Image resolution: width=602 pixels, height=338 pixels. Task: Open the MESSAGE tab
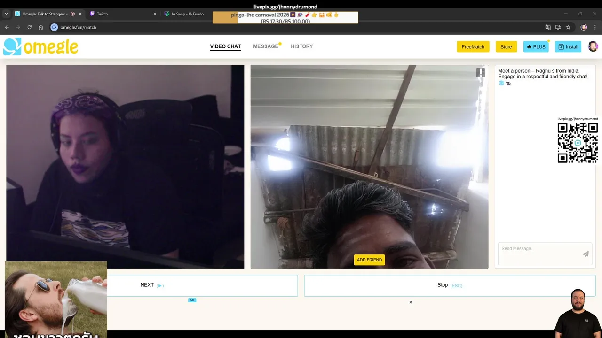[x=266, y=46]
